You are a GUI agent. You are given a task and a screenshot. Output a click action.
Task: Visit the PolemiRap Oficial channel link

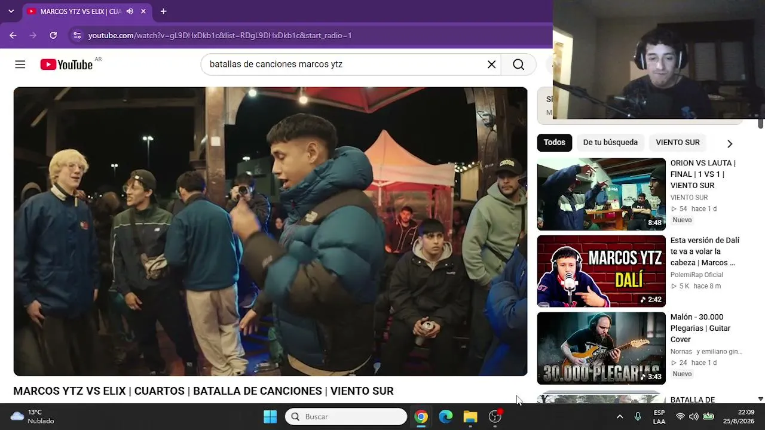pyautogui.click(x=697, y=275)
